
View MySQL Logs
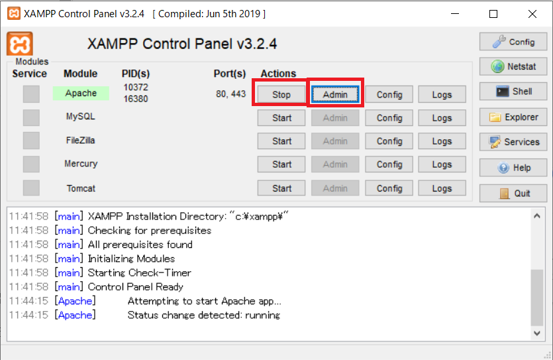[442, 117]
